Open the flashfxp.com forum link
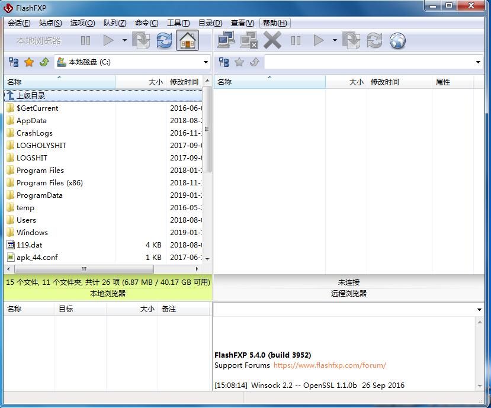Viewport: 491px width, 408px height. 330,365
